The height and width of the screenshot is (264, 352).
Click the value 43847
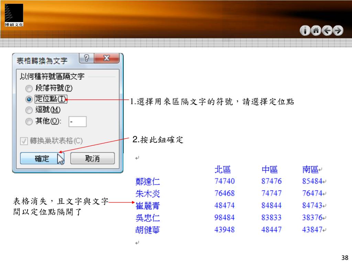point(312,230)
